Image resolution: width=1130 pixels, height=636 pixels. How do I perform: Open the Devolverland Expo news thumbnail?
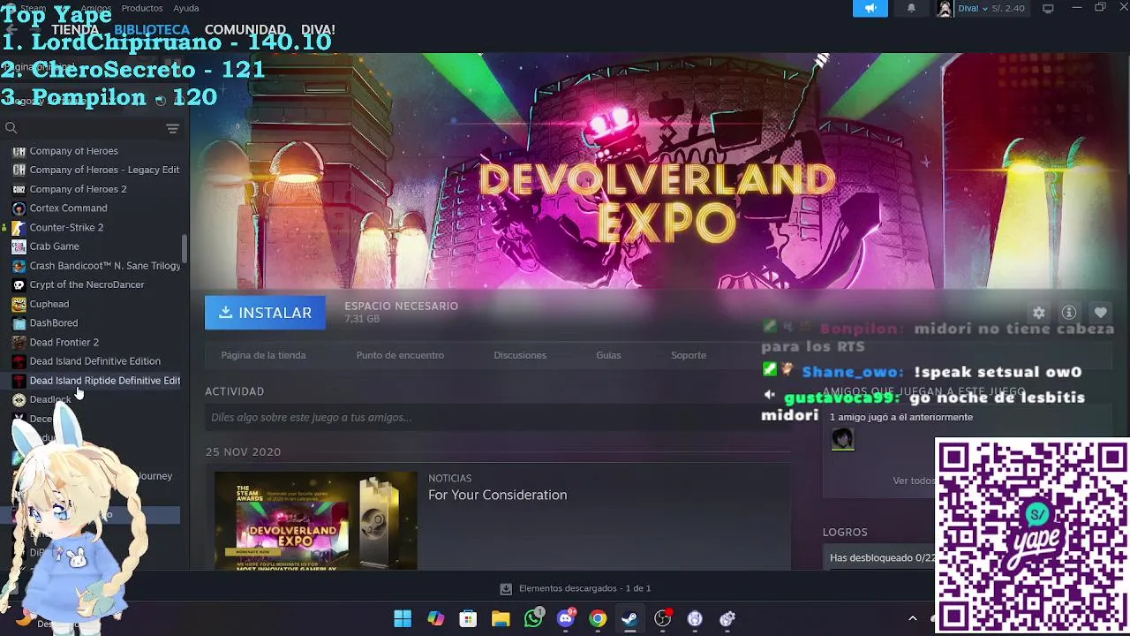(x=315, y=520)
